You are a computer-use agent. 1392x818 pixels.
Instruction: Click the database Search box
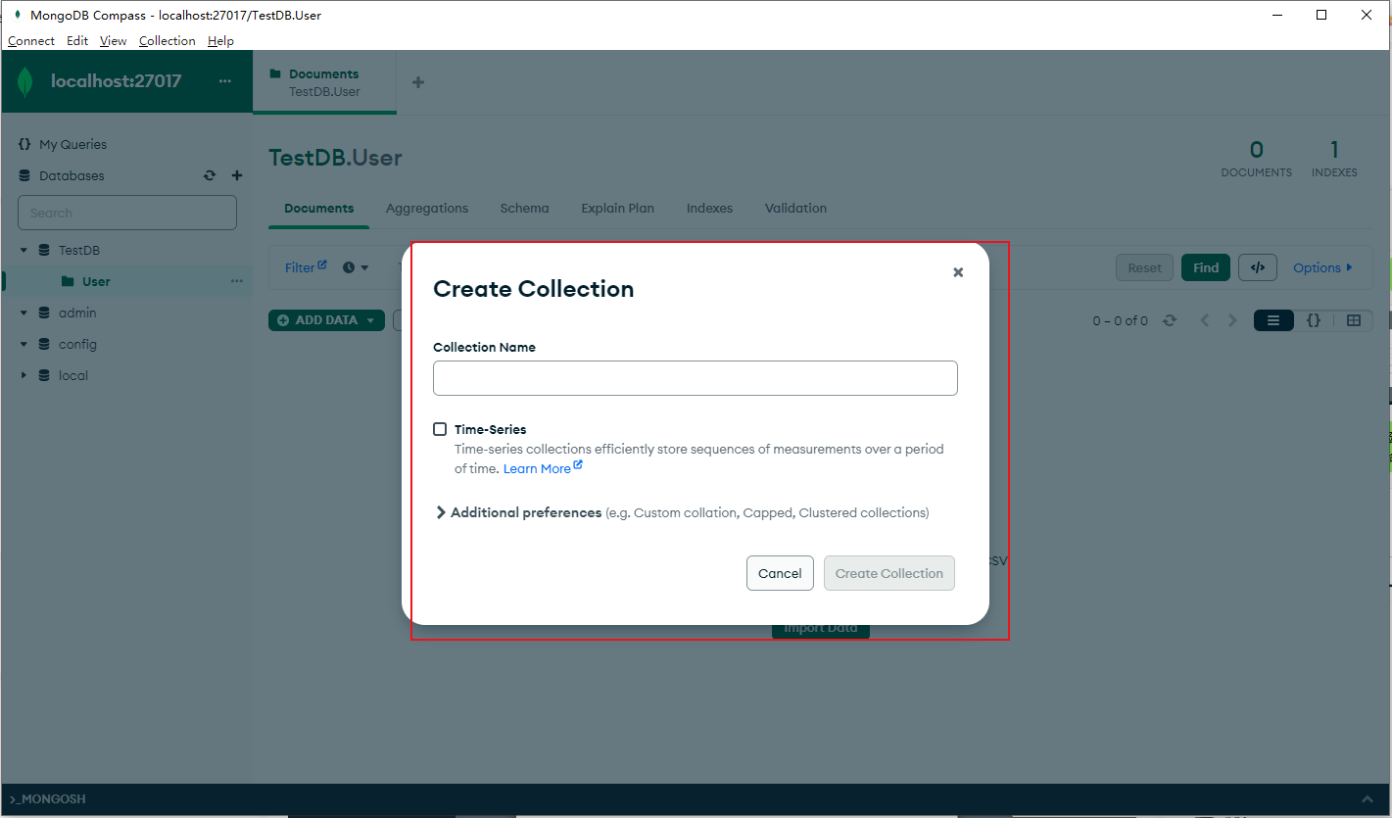pyautogui.click(x=127, y=213)
